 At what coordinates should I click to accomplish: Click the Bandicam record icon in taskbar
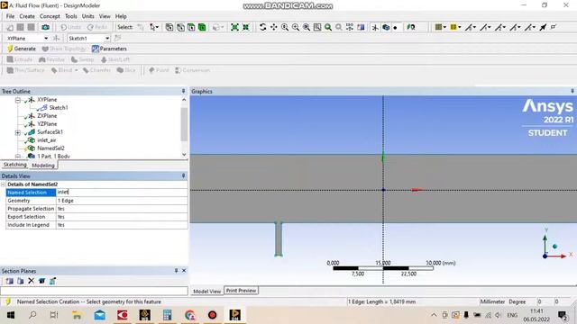point(213,315)
